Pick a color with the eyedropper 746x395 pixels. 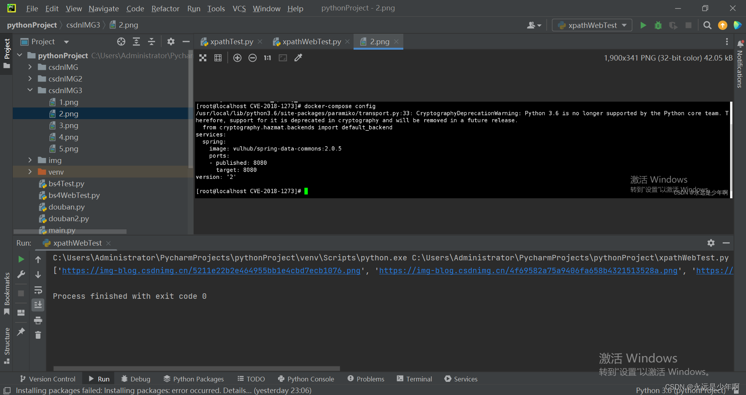(298, 58)
